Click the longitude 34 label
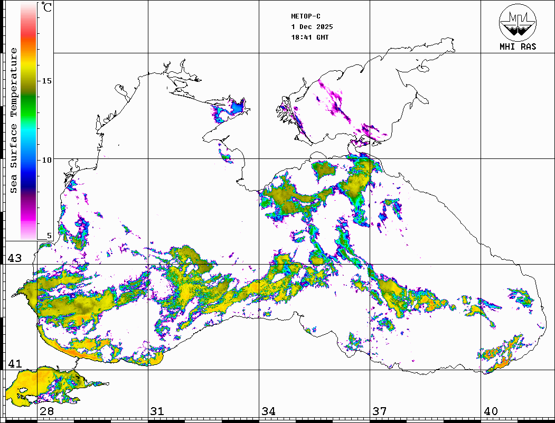555x423 pixels. click(268, 411)
